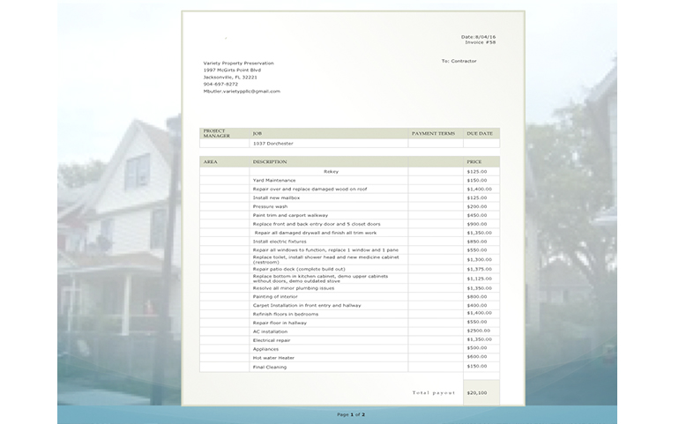Screen dimensions: 679x424
Task: Click the DUE DATE column header
Action: (x=479, y=133)
